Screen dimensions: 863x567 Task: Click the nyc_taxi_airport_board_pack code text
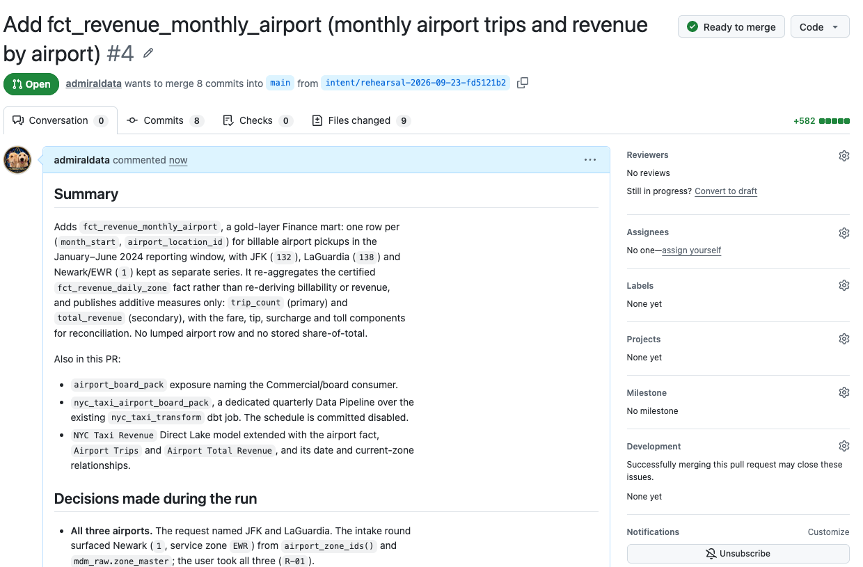pyautogui.click(x=141, y=403)
